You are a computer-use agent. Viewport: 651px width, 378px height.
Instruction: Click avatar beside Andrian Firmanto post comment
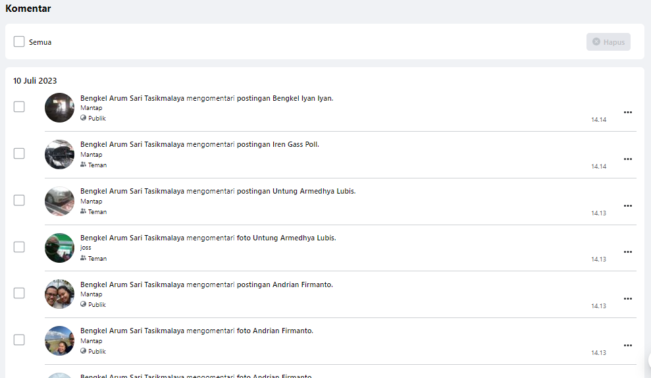click(59, 294)
